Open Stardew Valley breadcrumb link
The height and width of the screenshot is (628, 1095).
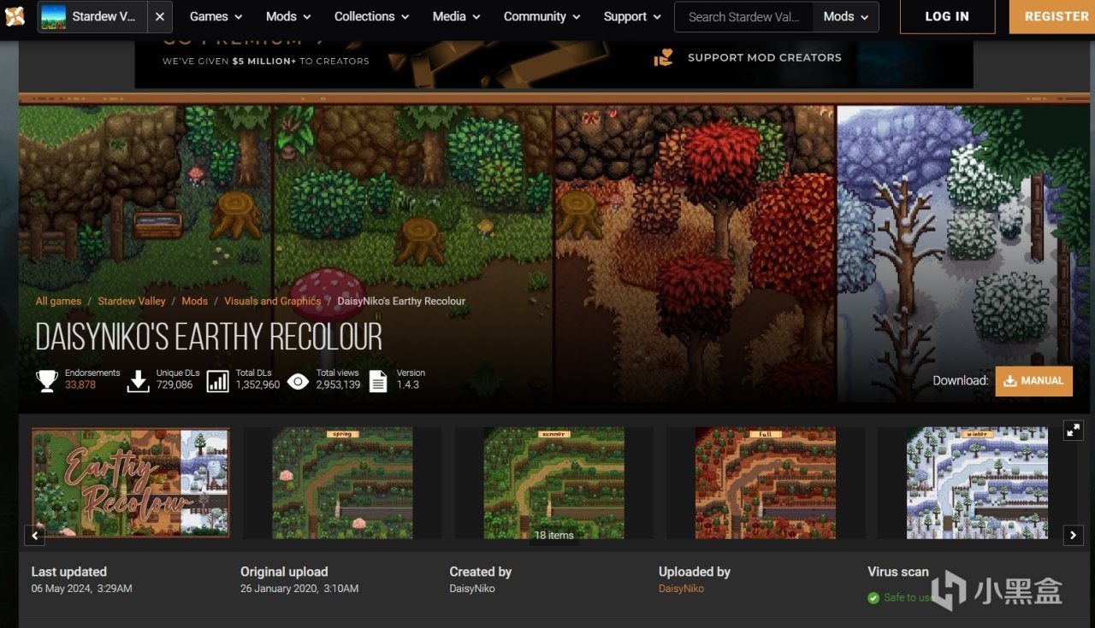(131, 301)
